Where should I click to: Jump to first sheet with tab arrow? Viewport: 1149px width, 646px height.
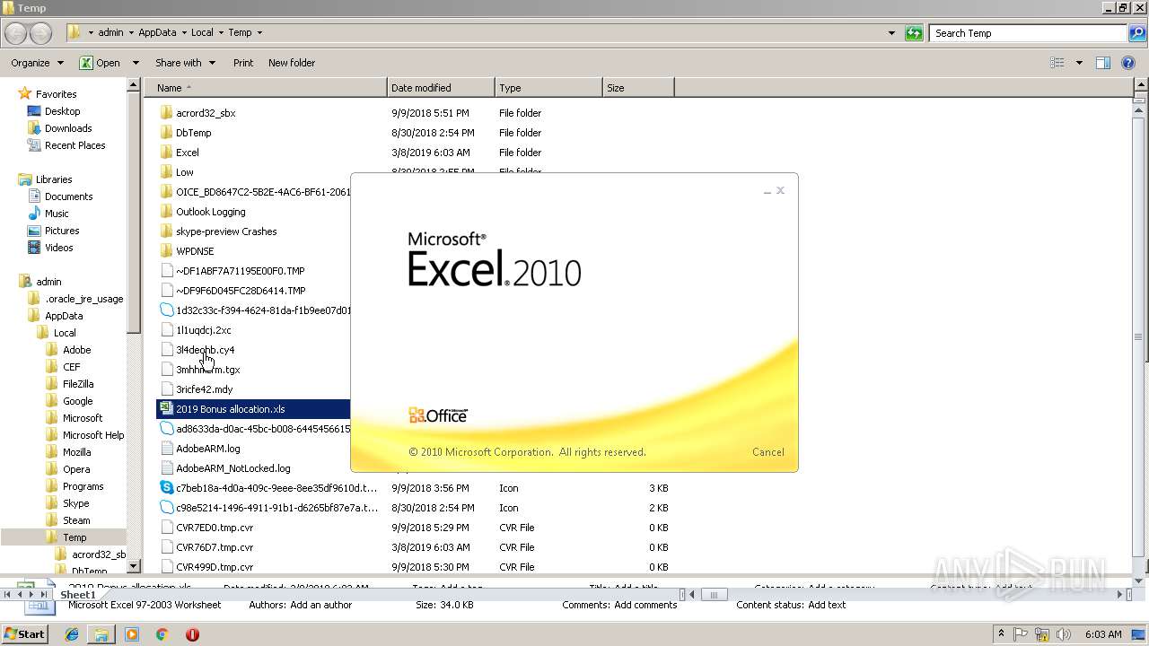coord(7,594)
